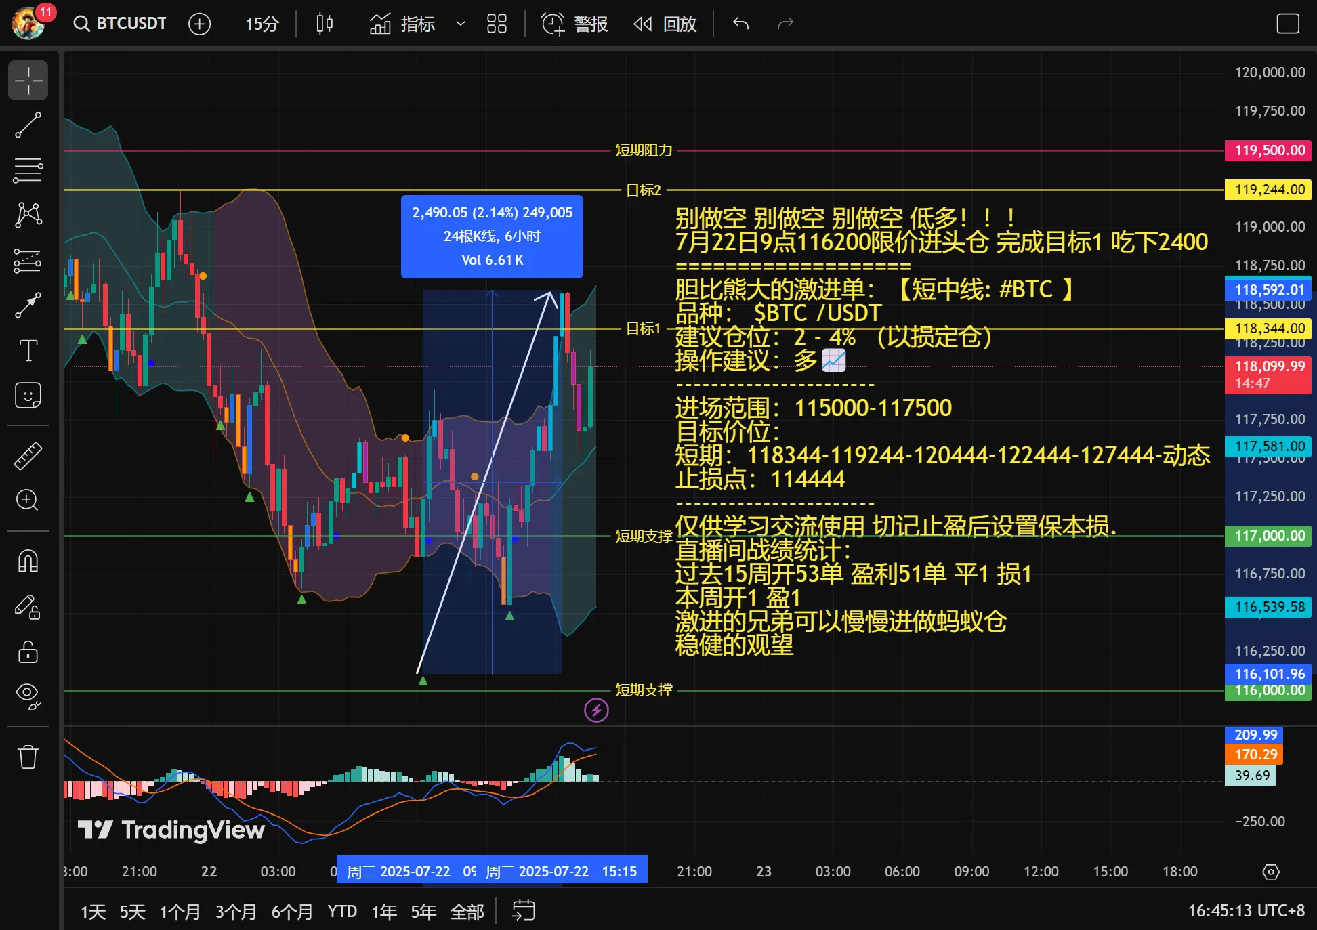
Task: Add symbol for comparison plus icon
Action: (x=199, y=24)
